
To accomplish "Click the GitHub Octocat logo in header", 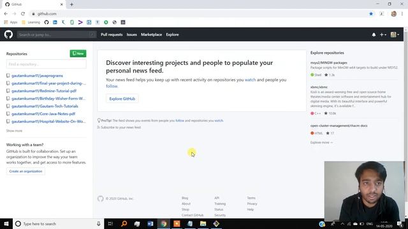I will [x=8, y=34].
